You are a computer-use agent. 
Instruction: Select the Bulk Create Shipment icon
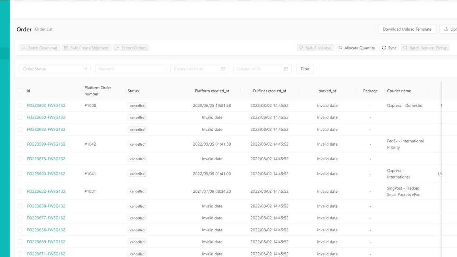pos(66,47)
